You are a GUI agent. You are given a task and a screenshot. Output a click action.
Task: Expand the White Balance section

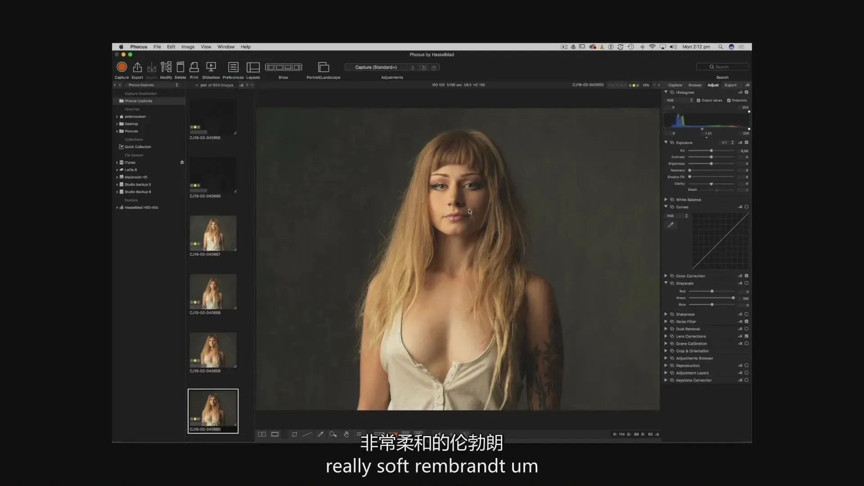coord(666,200)
